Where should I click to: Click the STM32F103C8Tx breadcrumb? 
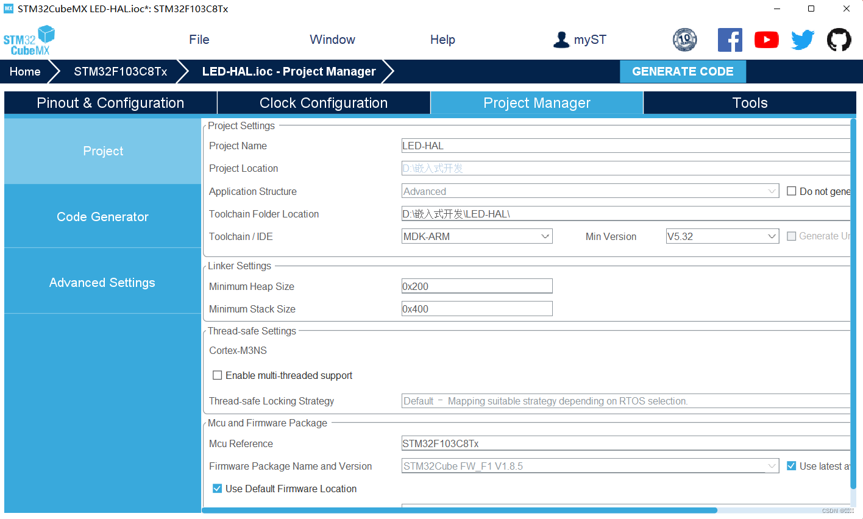pos(121,71)
